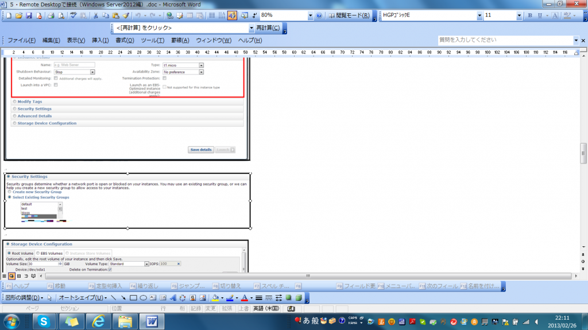Cut selection with the scissors icon

click(x=96, y=15)
